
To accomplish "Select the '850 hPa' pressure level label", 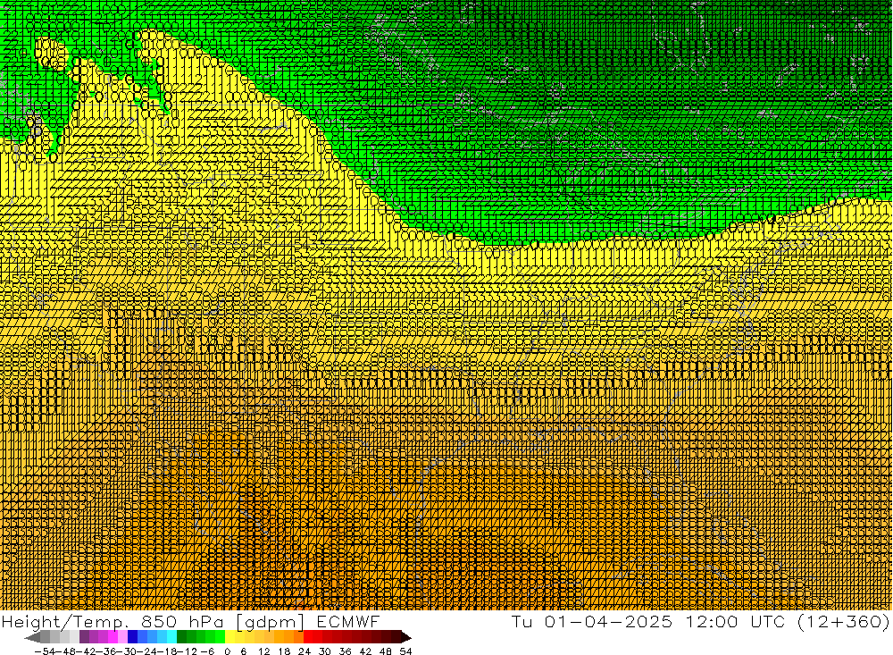I will tap(181, 622).
